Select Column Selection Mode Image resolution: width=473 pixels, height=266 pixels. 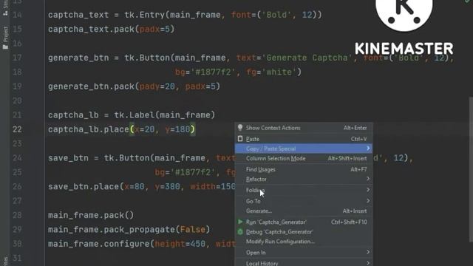tap(304, 158)
